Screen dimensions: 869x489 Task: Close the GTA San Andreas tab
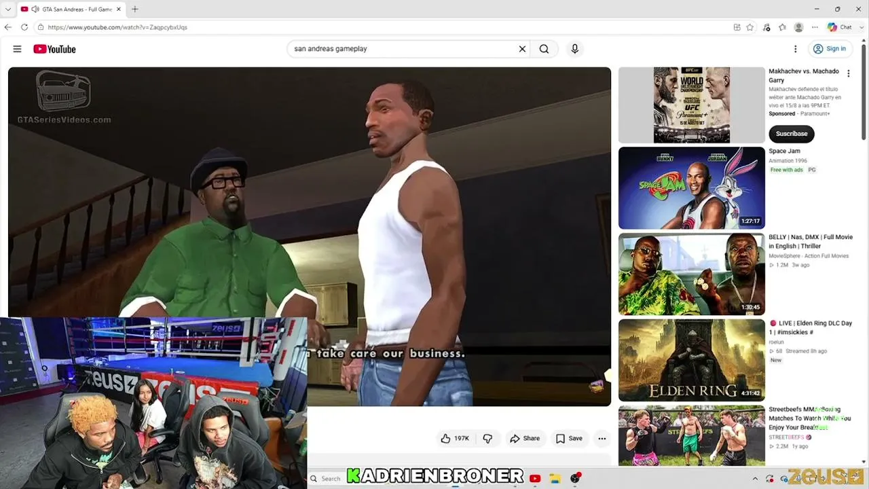click(119, 10)
